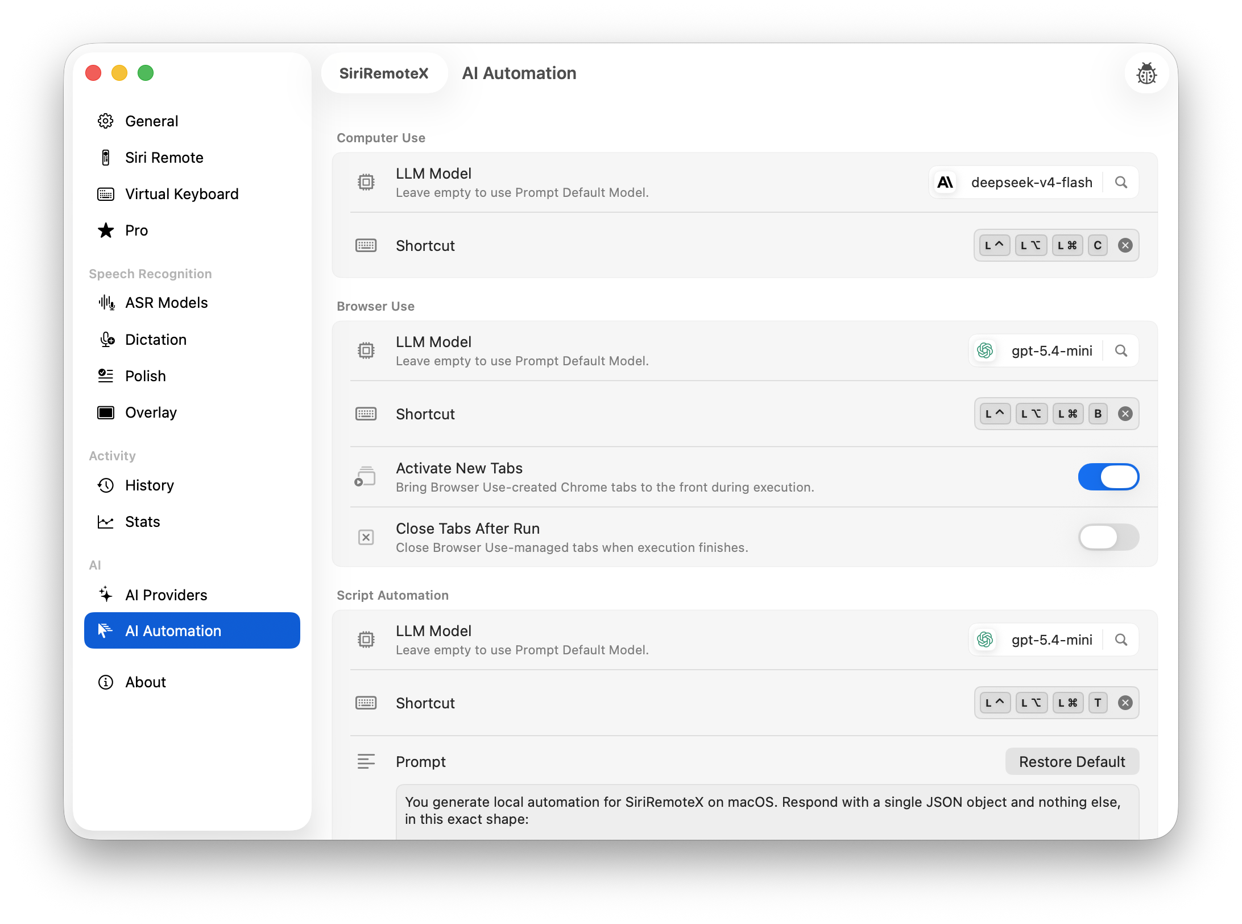The image size is (1242, 924).
Task: Open the Pro section
Action: [192, 230]
